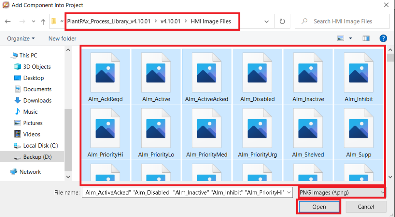Screen dimensions: 395x217
Task: Expand the File name dropdown arrow
Action: tap(289, 193)
